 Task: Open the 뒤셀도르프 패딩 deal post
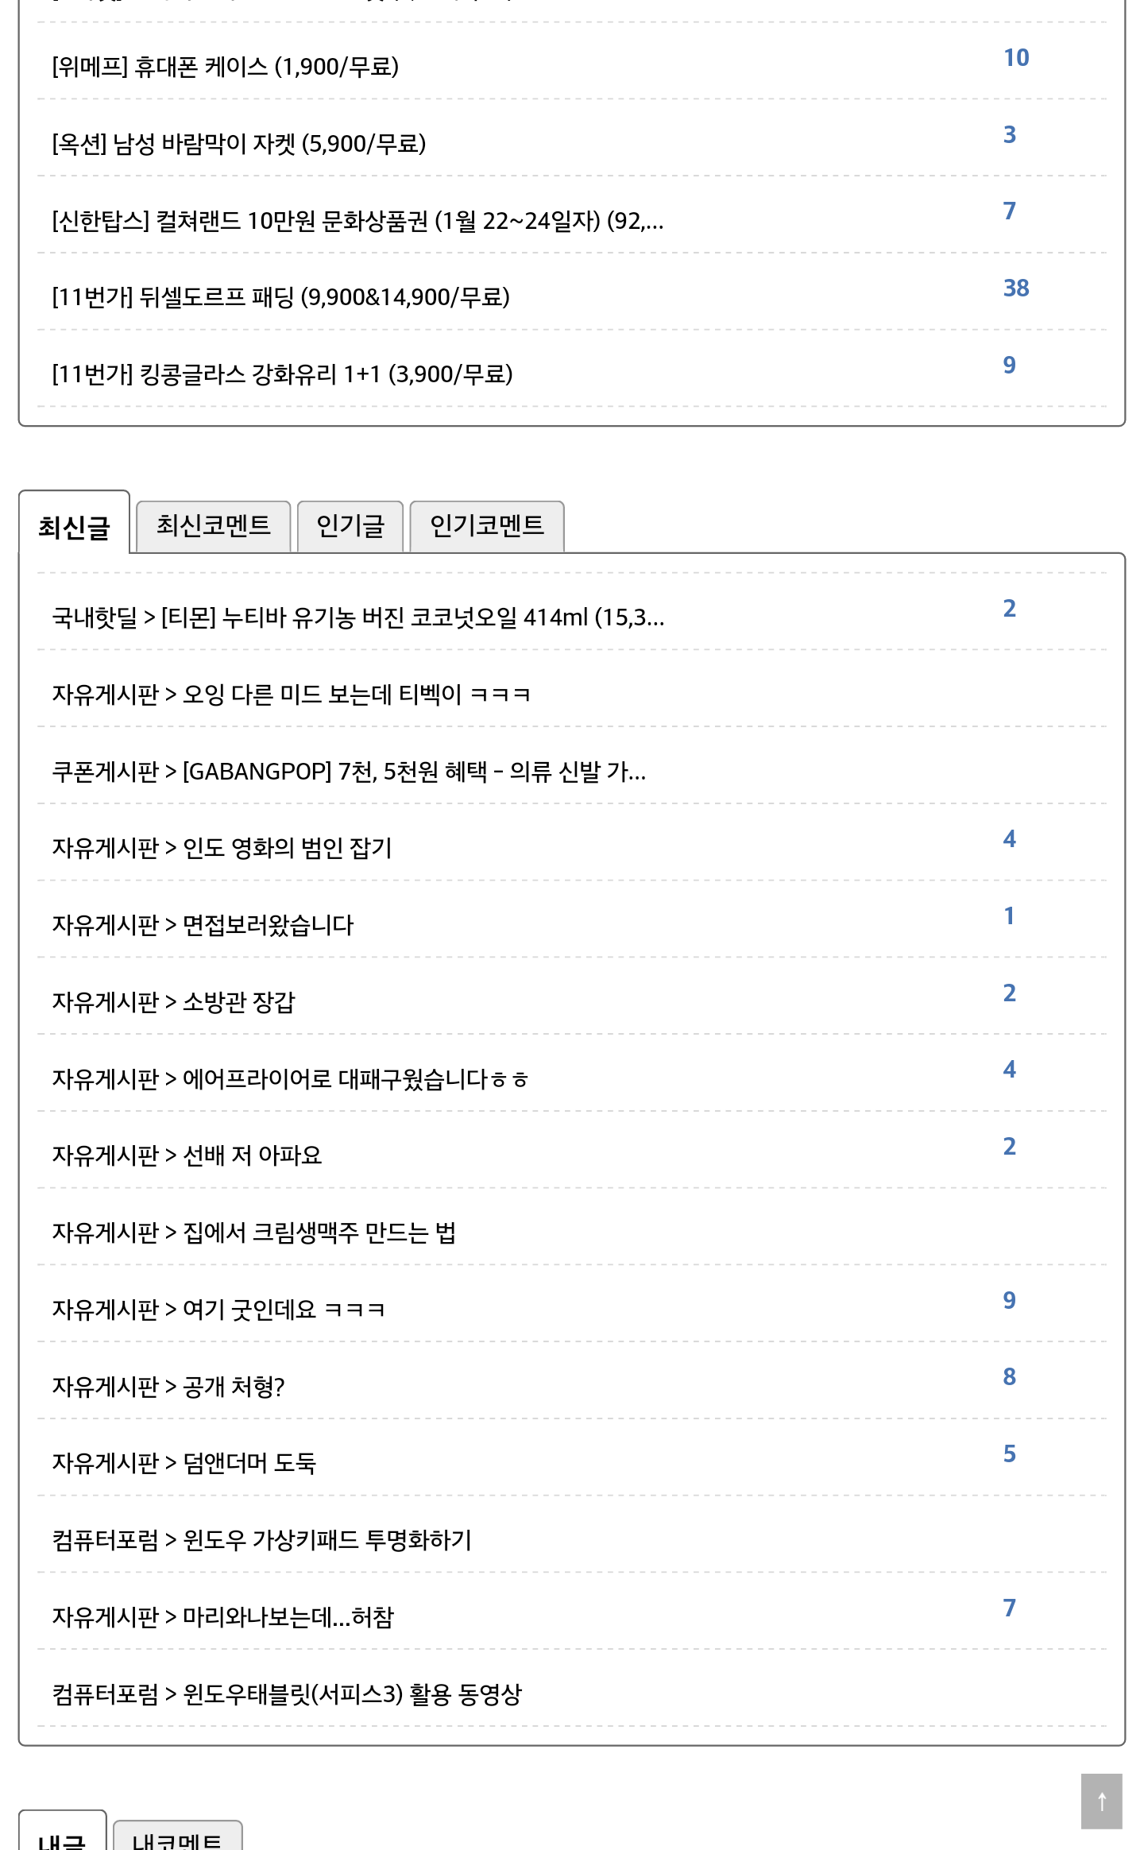280,297
